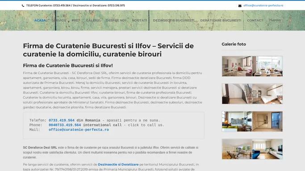This screenshot has height=171, width=305.
Task: Open the TMPPP menu item
Action: [275, 20]
